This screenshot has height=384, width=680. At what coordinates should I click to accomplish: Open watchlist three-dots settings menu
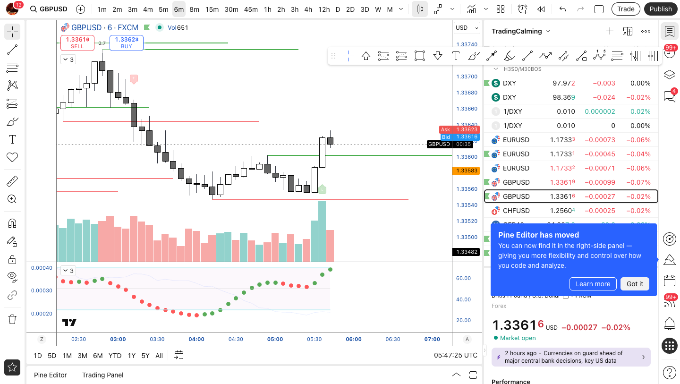click(646, 31)
